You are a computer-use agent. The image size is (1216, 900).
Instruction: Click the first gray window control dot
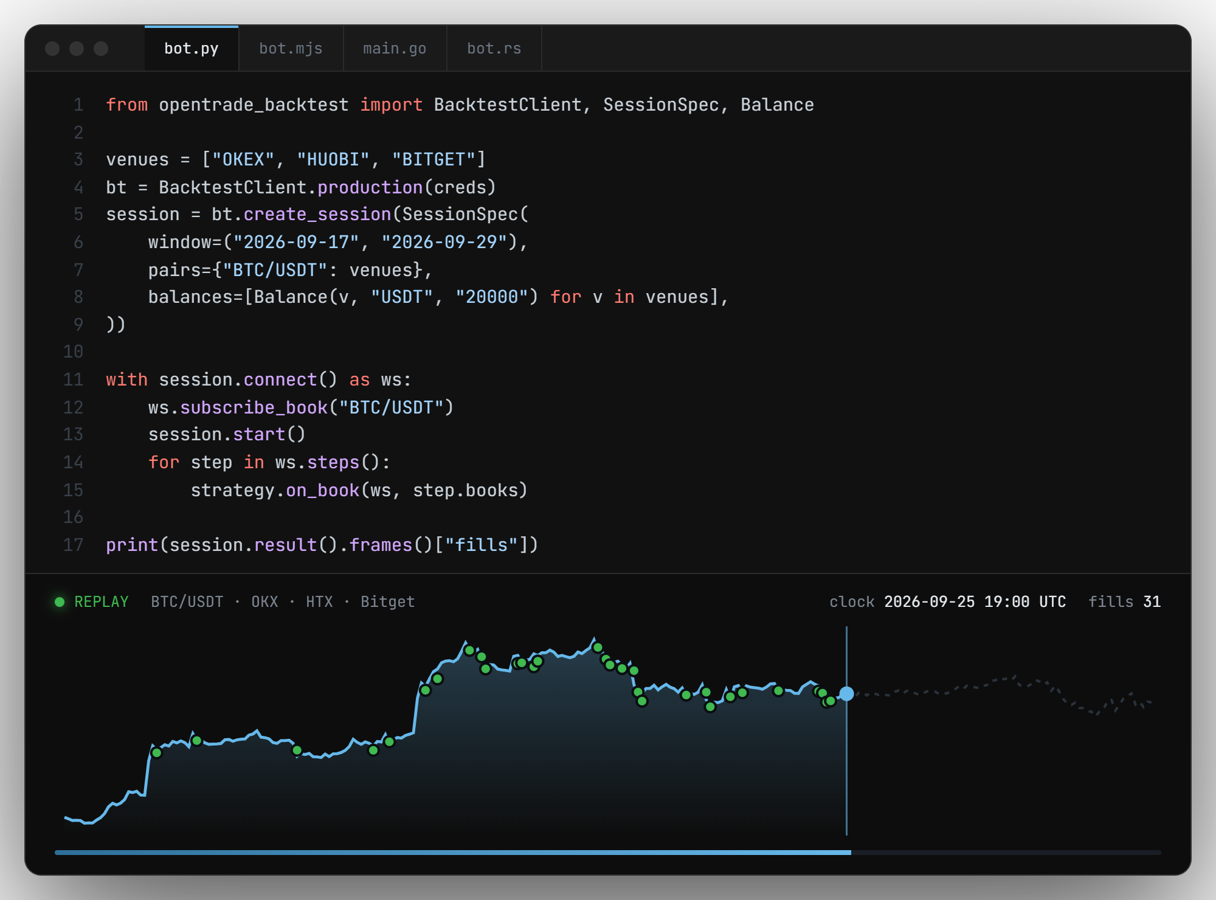[52, 49]
